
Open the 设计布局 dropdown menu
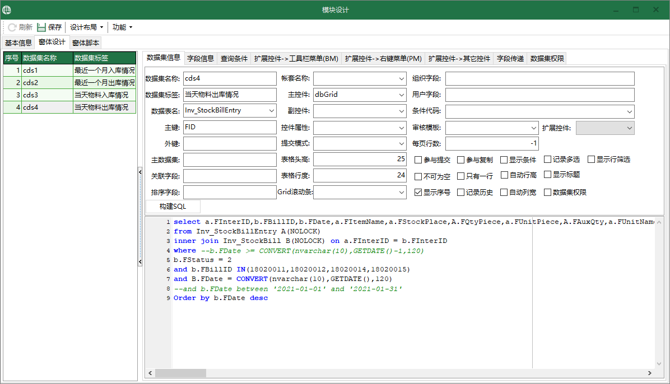click(87, 27)
